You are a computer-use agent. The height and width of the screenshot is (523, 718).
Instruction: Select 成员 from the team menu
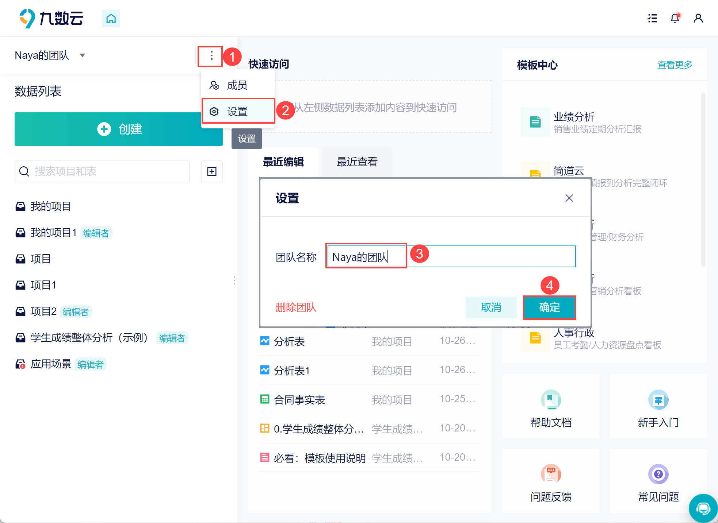click(x=237, y=85)
